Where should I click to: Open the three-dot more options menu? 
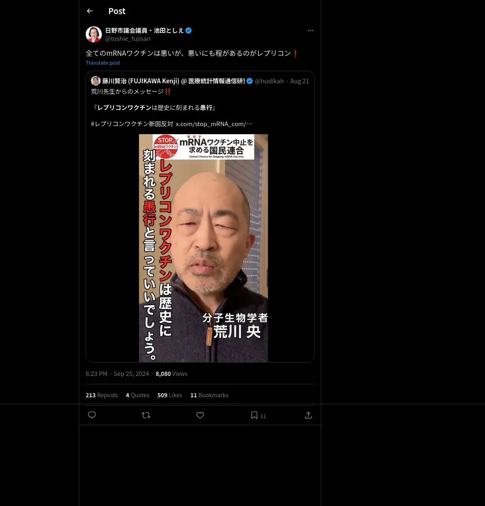(x=310, y=30)
